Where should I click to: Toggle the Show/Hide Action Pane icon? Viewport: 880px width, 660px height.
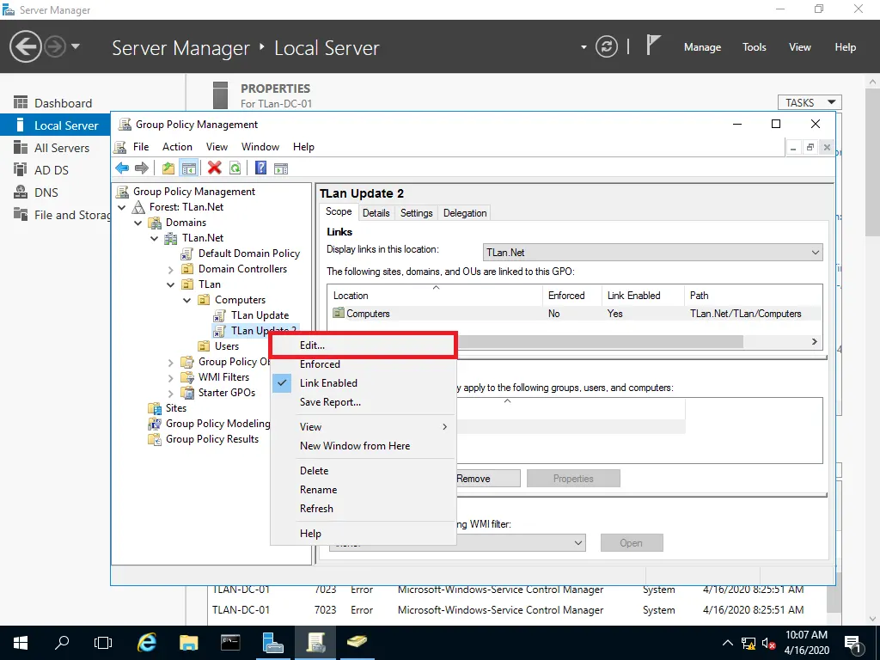point(281,168)
